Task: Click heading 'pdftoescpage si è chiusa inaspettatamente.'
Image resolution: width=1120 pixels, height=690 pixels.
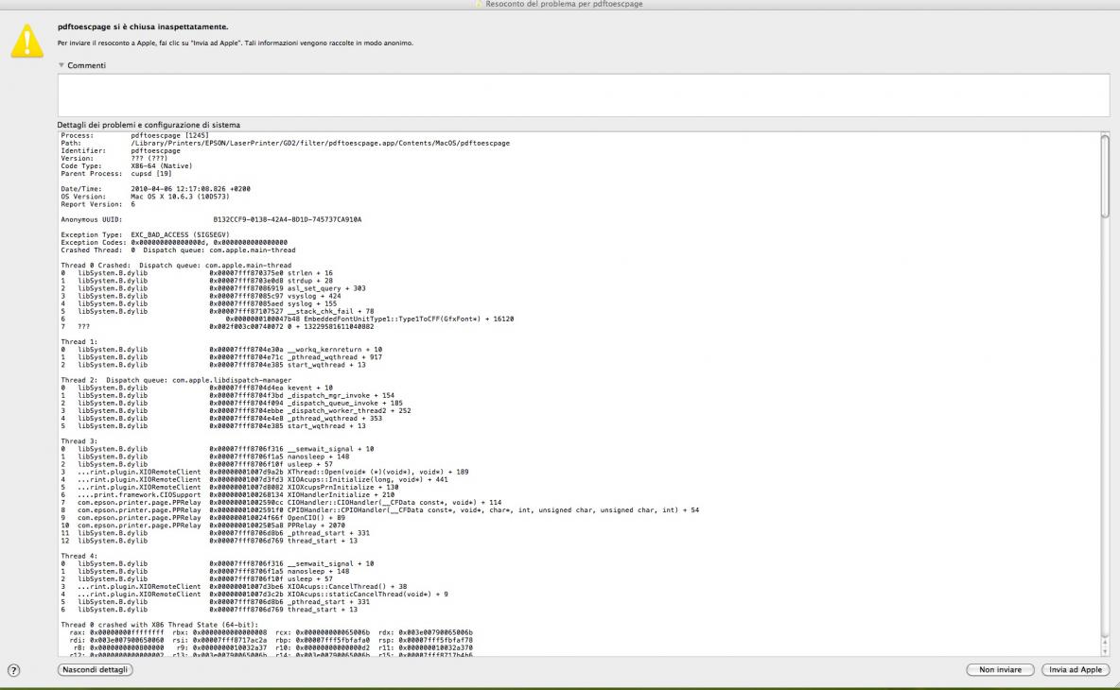Action: pyautogui.click(x=143, y=26)
